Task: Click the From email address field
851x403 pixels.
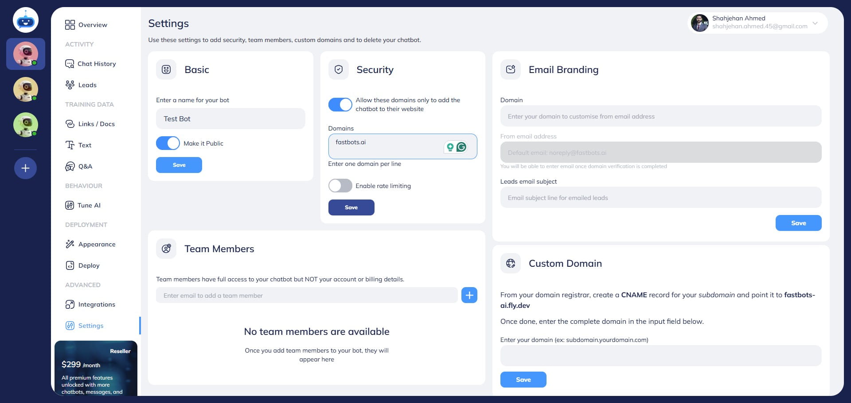Action: coord(661,152)
